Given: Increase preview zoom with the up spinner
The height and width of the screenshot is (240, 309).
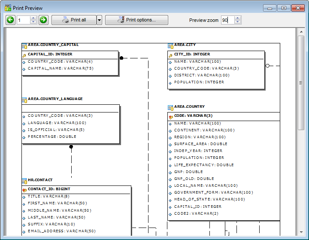Looking at the screenshot, I should point(238,18).
